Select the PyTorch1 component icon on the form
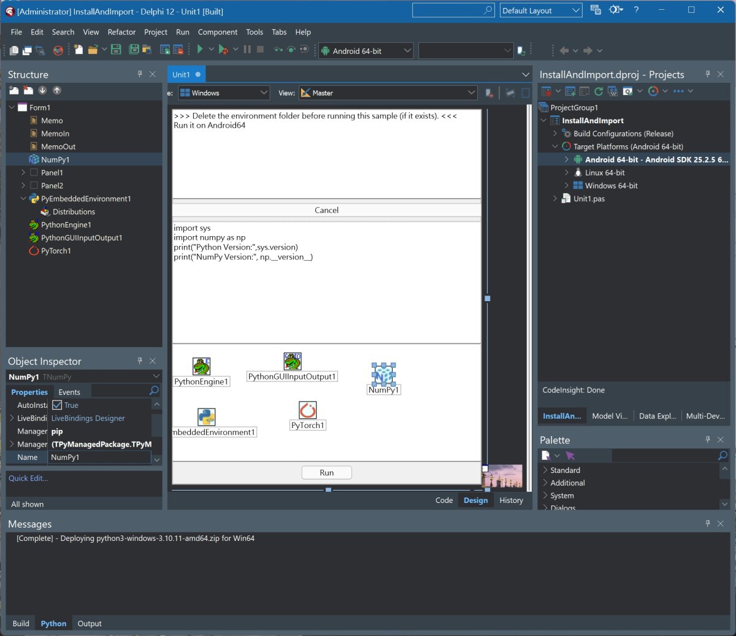This screenshot has width=736, height=636. (307, 410)
